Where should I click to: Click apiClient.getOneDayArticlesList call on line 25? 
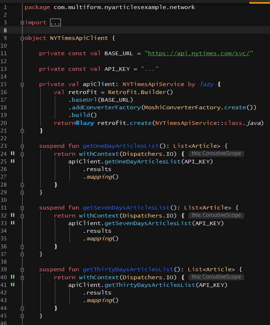(124, 162)
